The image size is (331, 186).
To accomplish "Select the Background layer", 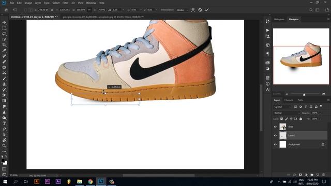I will tap(300, 145).
